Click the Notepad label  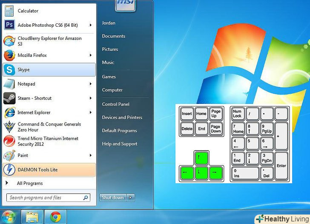click(26, 84)
